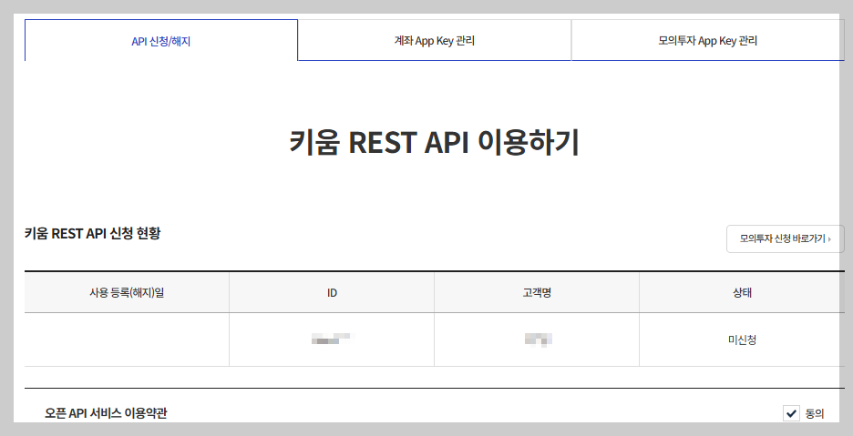Select the 미신청 status cell

[742, 340]
